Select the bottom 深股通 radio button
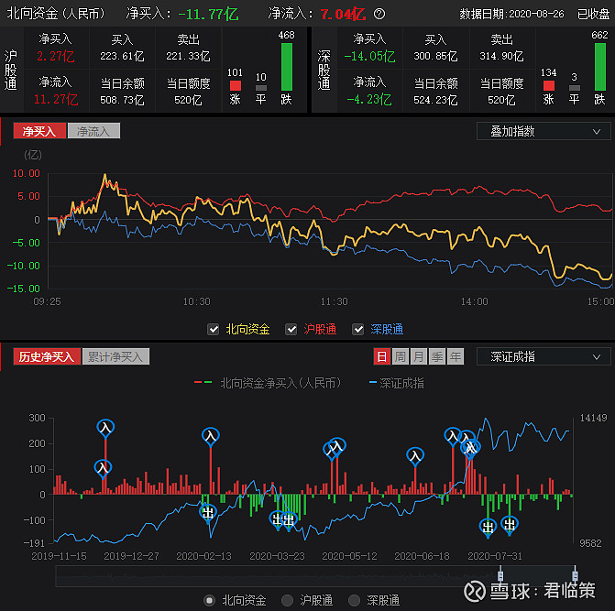Viewport: 615px width, 611px height. click(354, 600)
